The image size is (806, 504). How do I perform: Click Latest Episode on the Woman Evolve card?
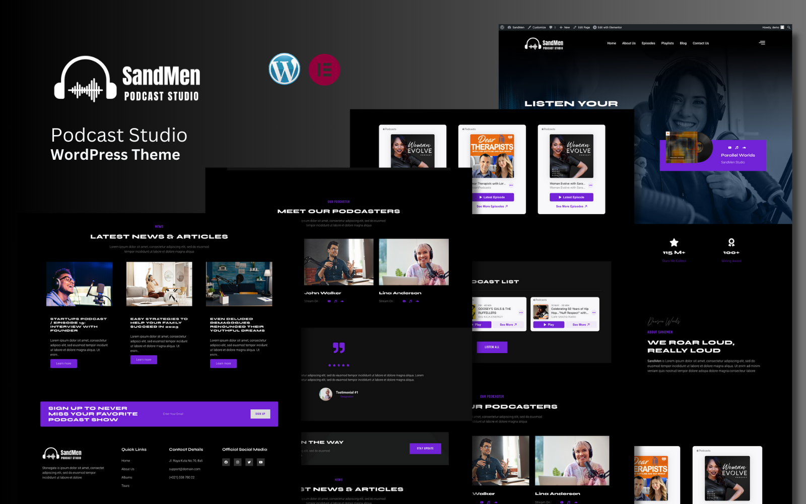[x=572, y=197]
